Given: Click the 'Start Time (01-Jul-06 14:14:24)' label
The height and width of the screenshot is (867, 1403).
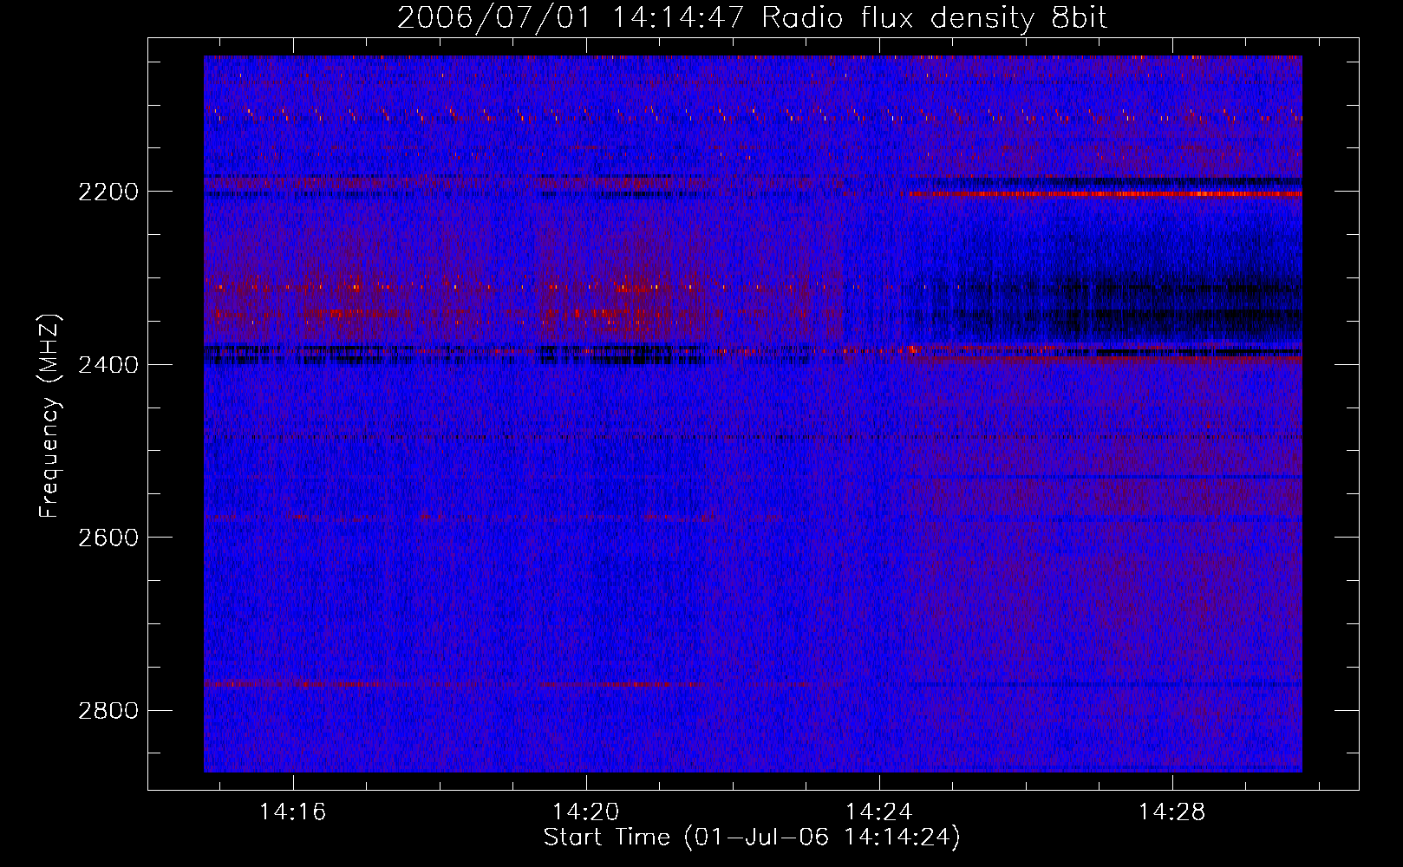Looking at the screenshot, I should [x=752, y=838].
